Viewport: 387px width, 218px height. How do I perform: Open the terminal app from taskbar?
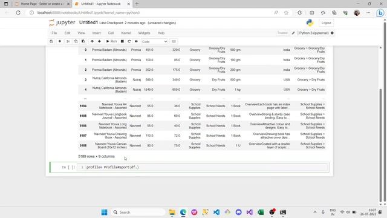tap(283, 213)
